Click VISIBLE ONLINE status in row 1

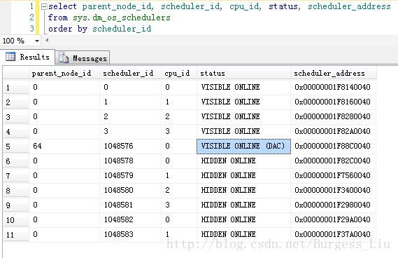[243, 87]
